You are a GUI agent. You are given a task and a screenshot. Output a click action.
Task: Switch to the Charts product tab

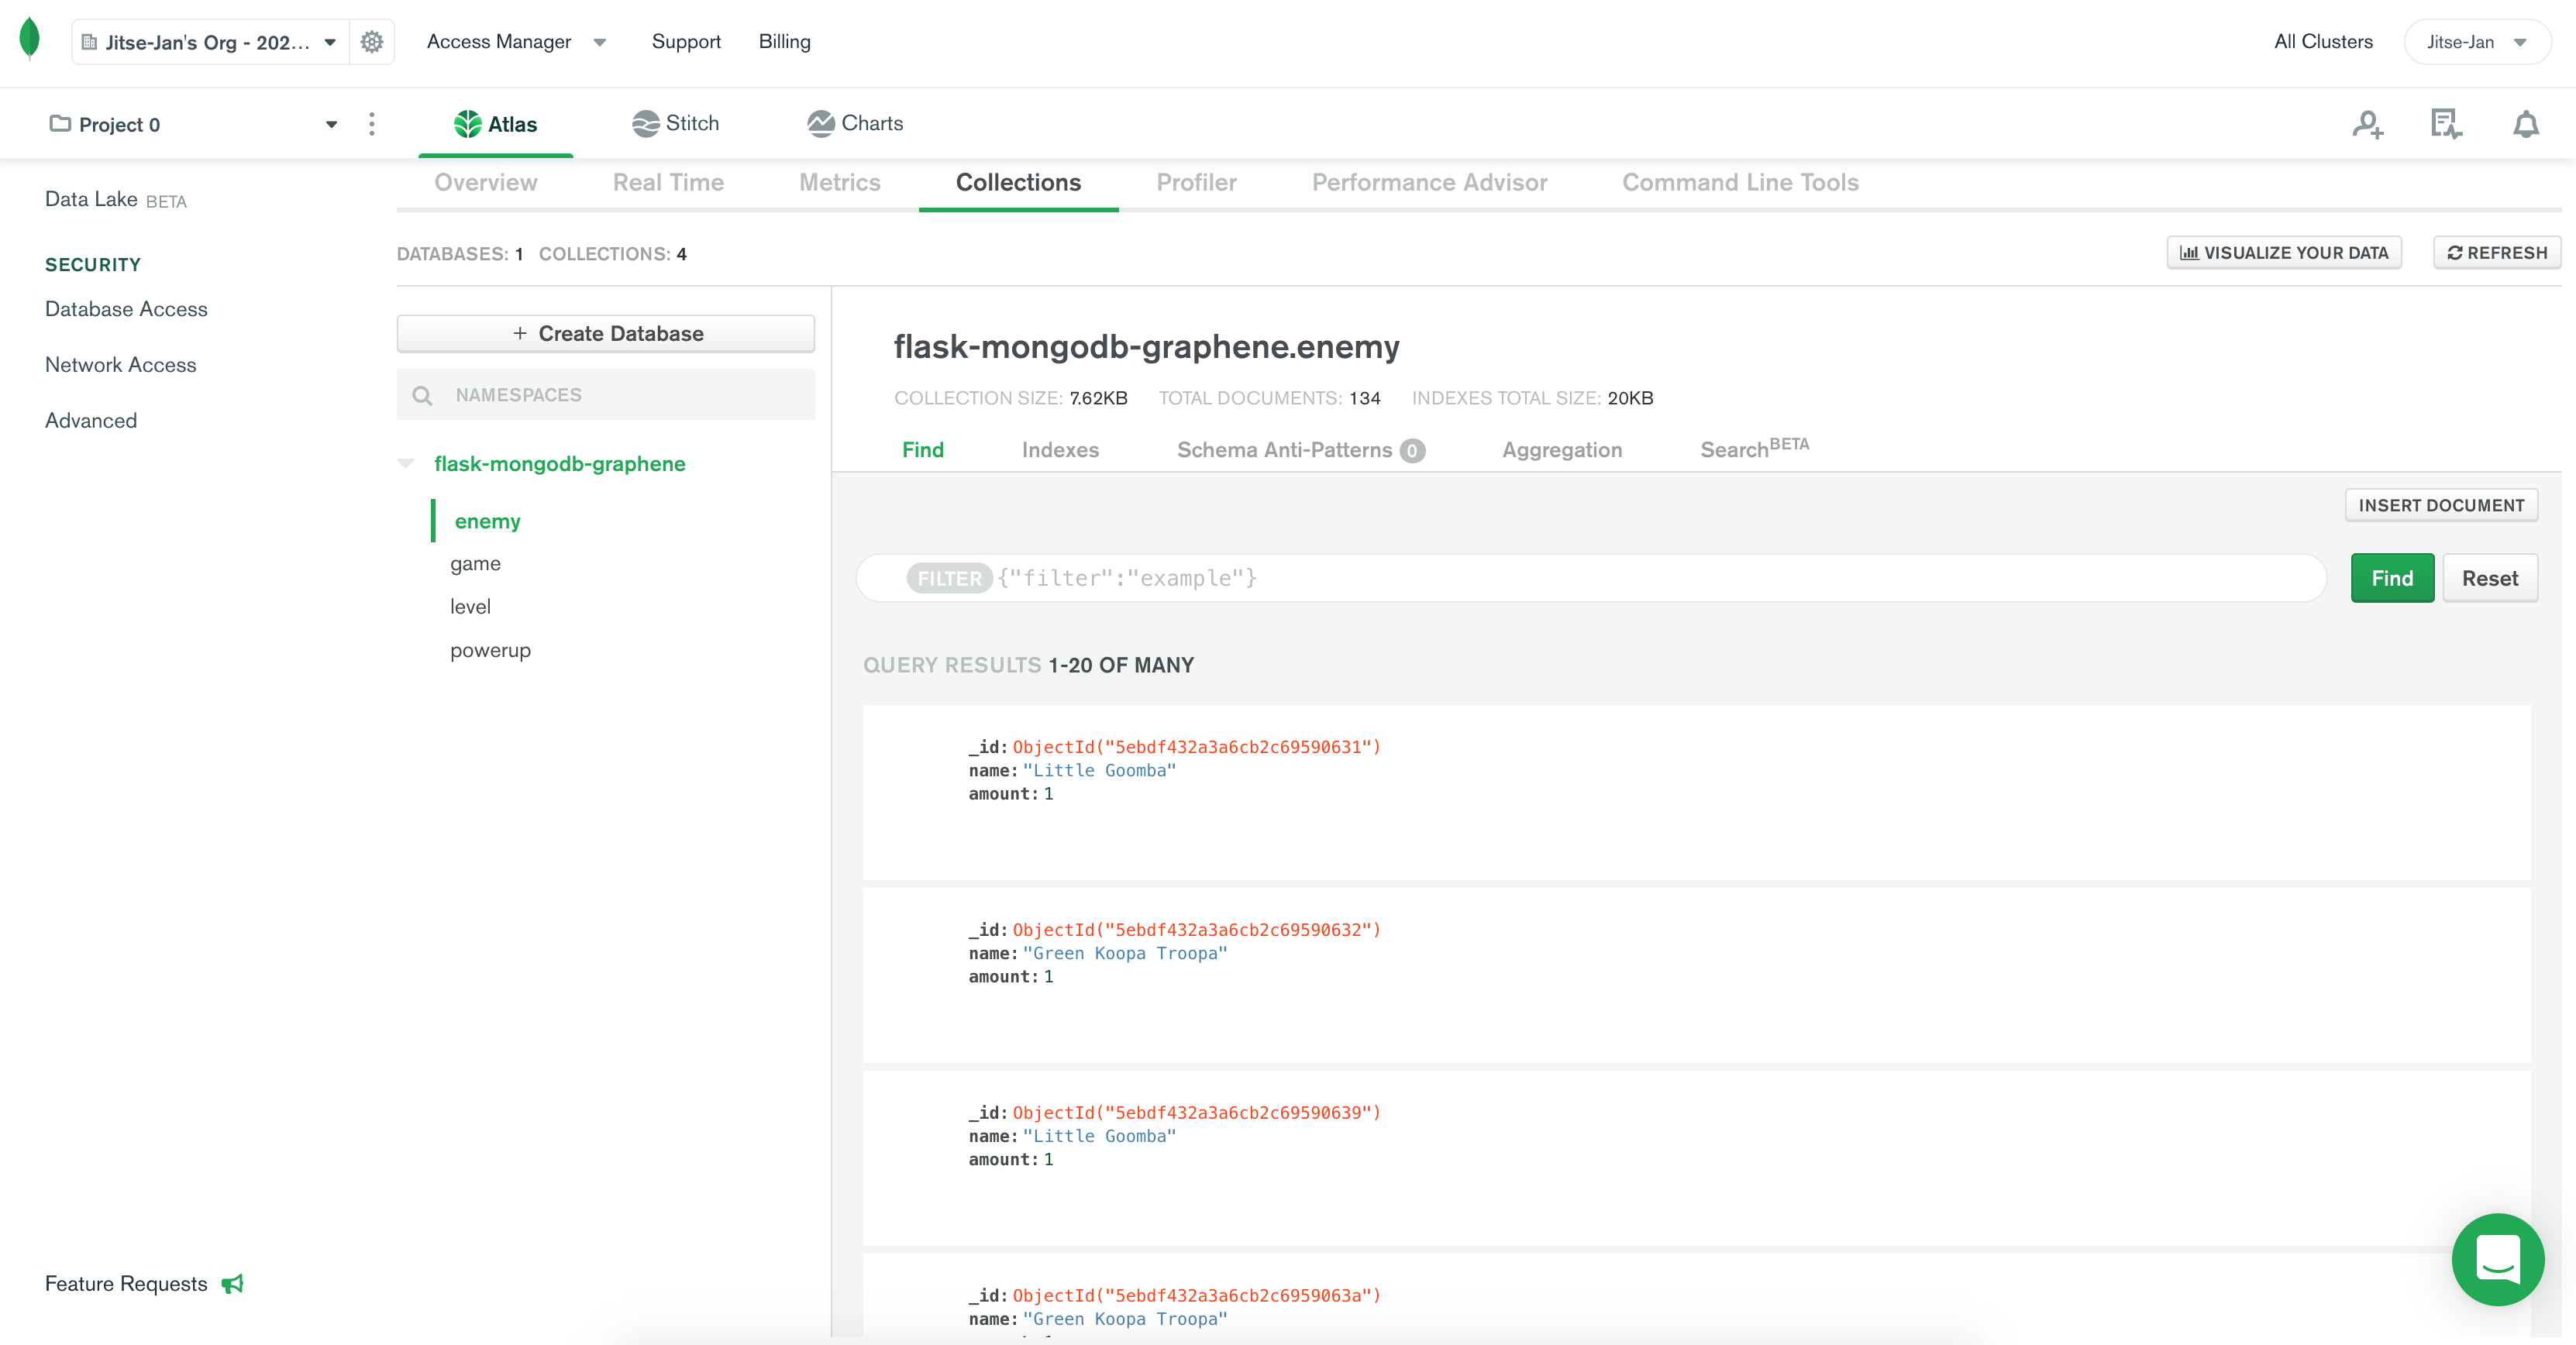pyautogui.click(x=855, y=123)
